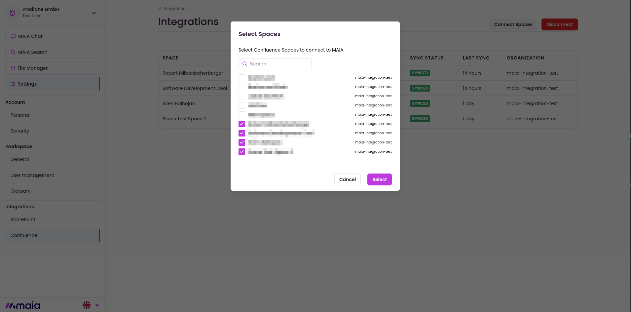
Task: Click the LAST SYNC column header
Action: pyautogui.click(x=476, y=58)
